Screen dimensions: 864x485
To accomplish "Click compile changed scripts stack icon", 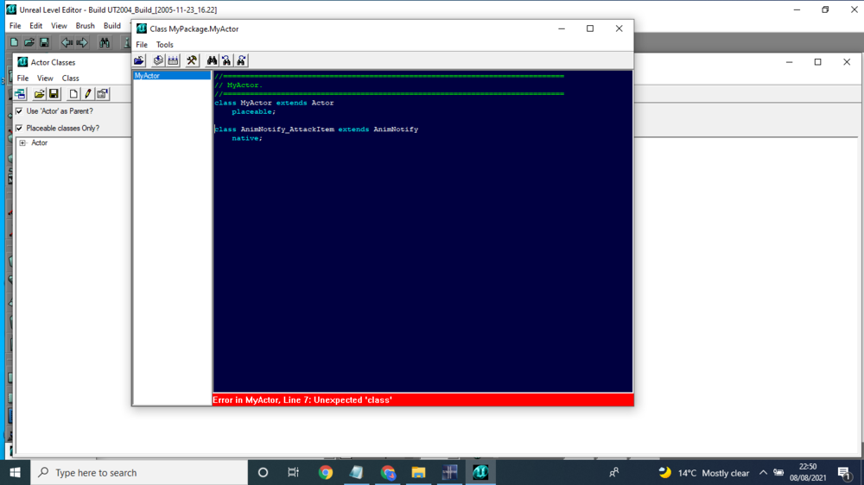I will pyautogui.click(x=158, y=60).
